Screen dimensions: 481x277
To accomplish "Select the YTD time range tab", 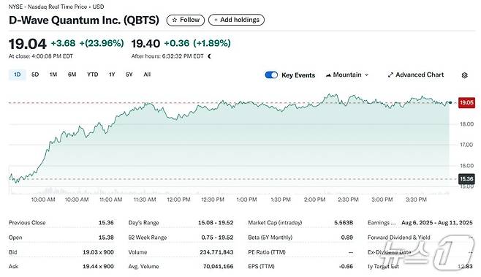I will pyautogui.click(x=92, y=75).
